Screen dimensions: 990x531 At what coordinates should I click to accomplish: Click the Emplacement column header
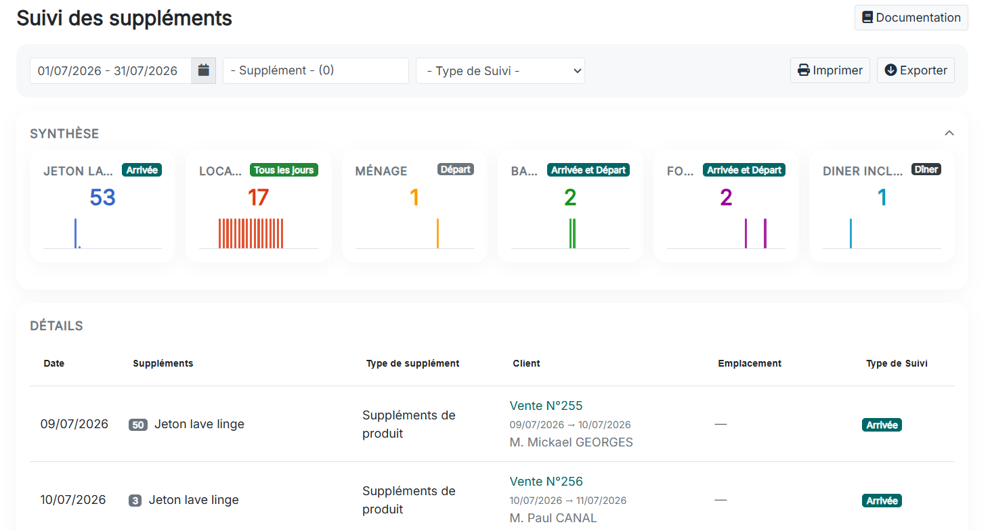pyautogui.click(x=750, y=363)
